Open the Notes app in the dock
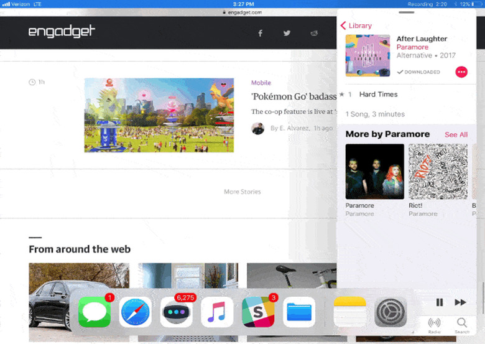 coord(350,312)
